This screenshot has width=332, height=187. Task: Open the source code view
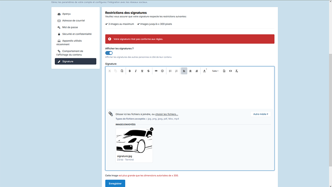(231, 71)
